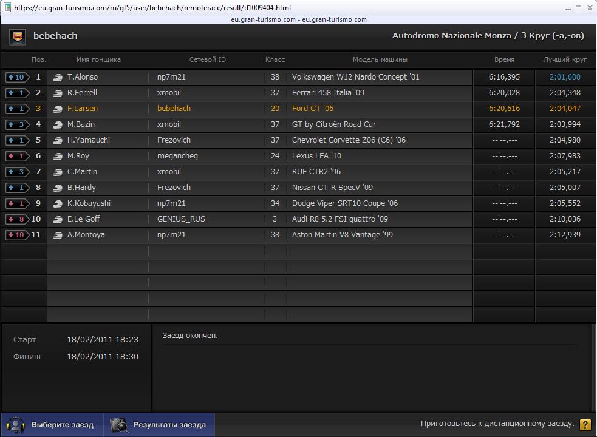This screenshot has width=597, height=437.
Task: Click best lap time 2:12,939
Action: pos(565,235)
